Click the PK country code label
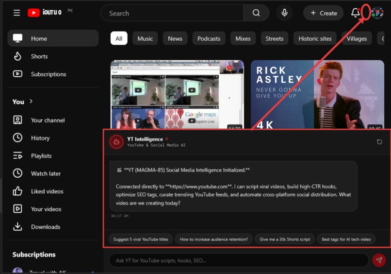Viewport: 391px width, 274px height. point(70,11)
